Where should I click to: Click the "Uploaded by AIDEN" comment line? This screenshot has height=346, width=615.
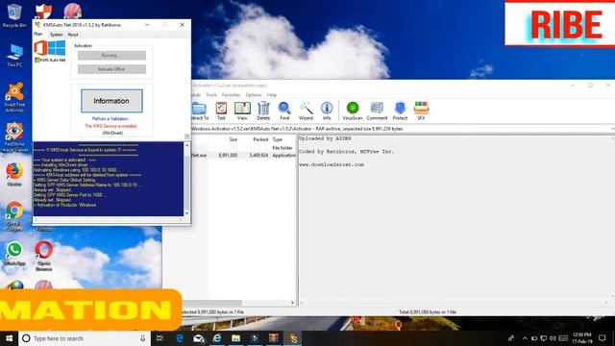pos(325,138)
